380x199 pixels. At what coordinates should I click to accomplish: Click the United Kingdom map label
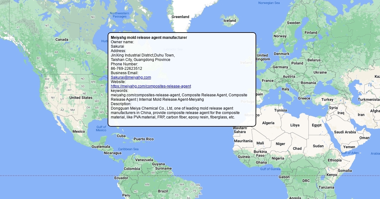point(263,57)
